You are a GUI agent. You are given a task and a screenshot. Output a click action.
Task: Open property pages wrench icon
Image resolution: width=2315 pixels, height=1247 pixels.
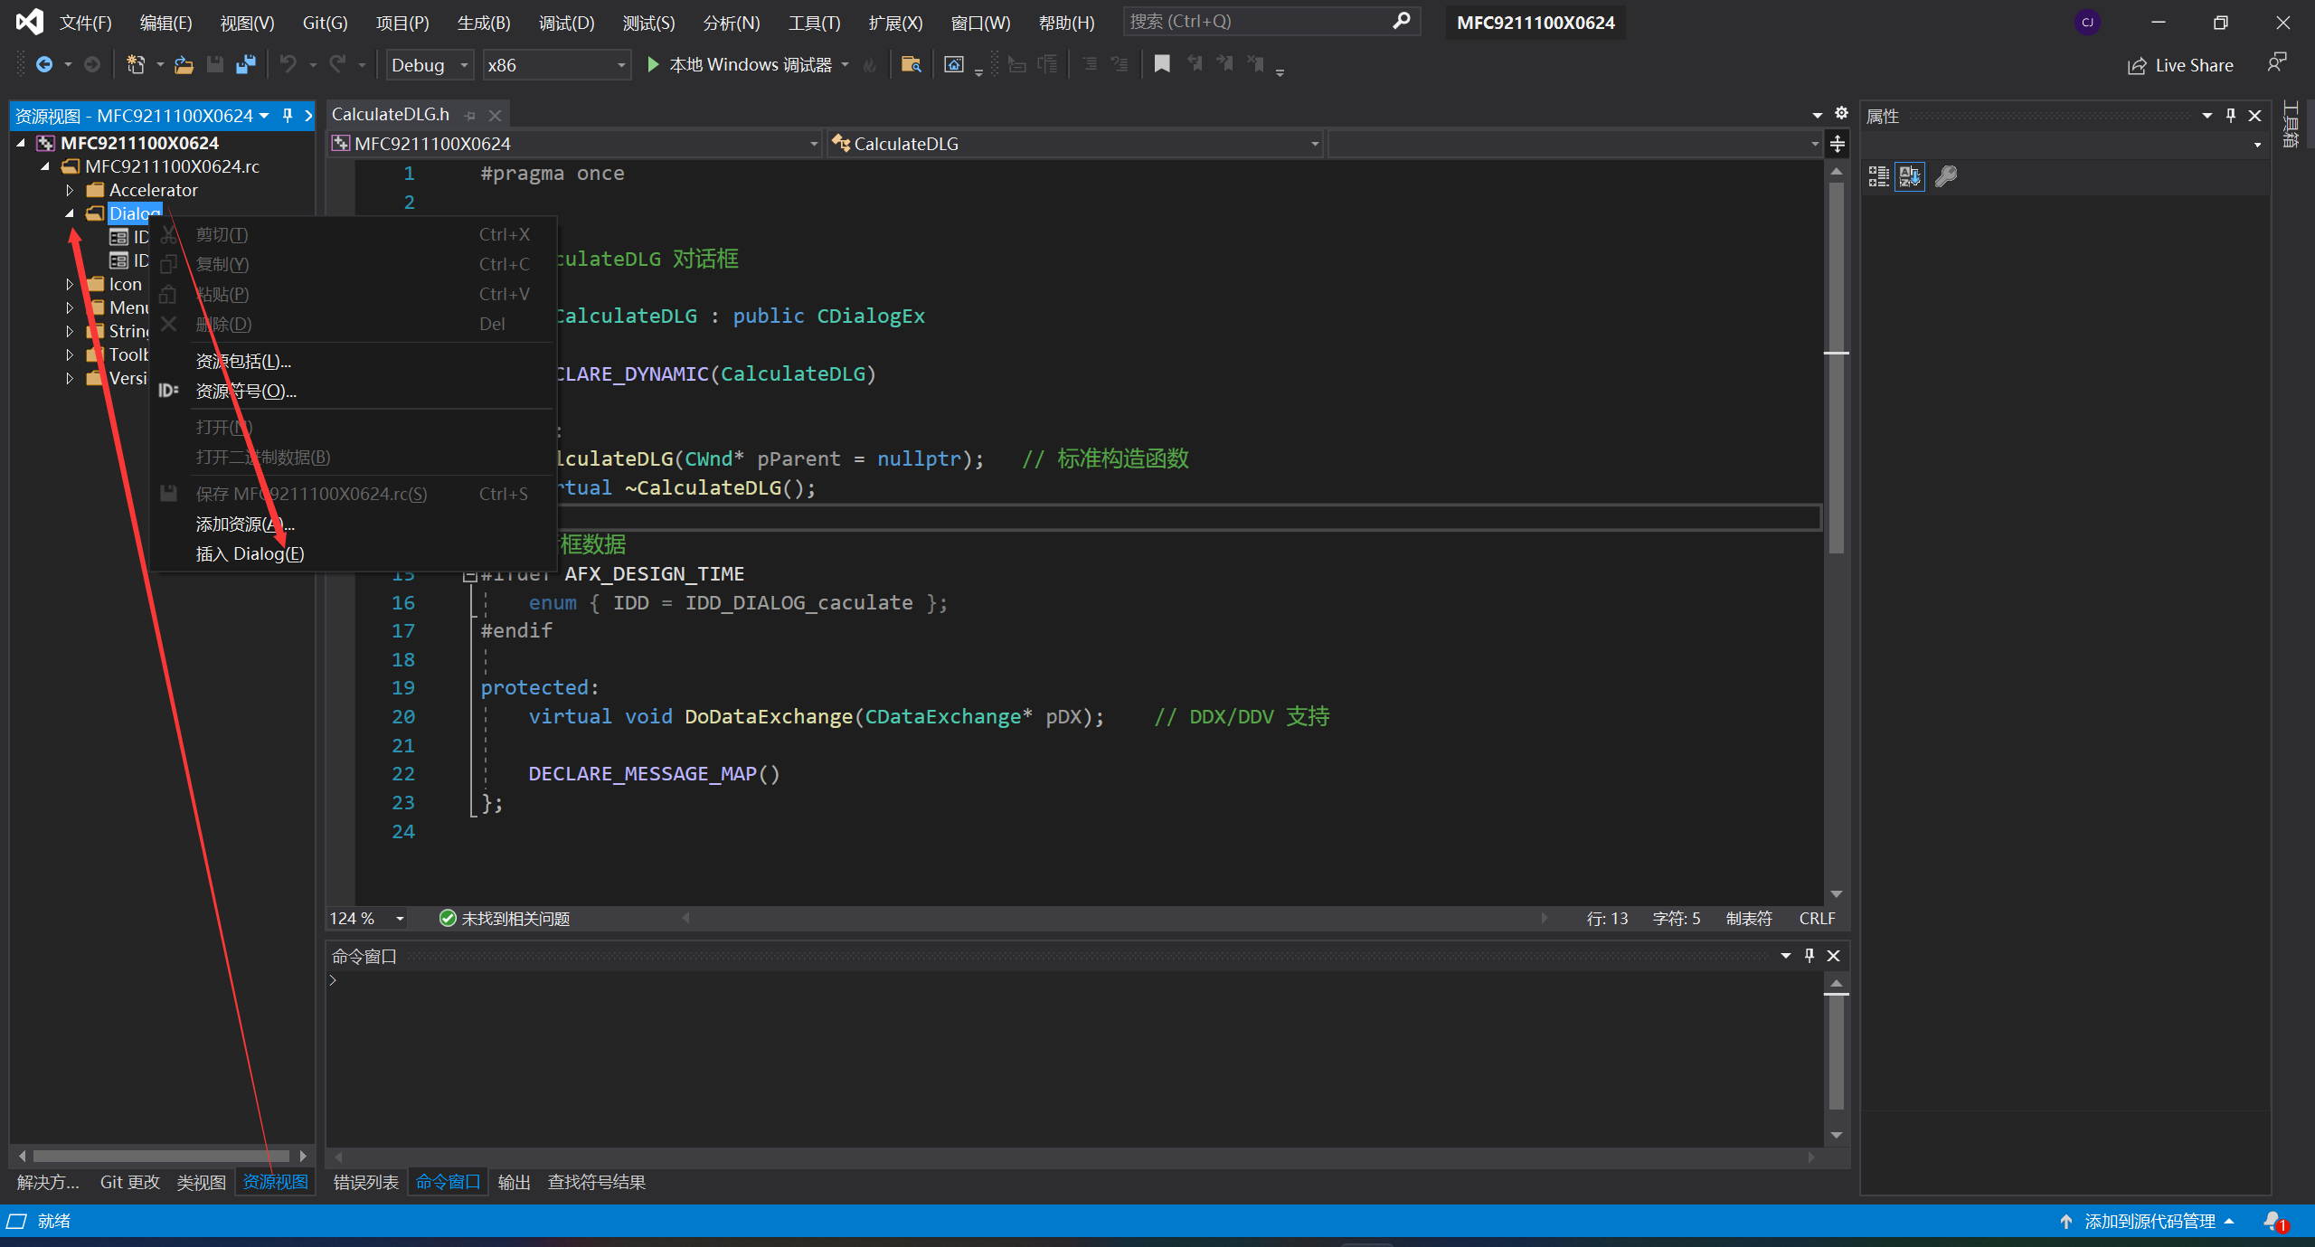click(x=1945, y=176)
